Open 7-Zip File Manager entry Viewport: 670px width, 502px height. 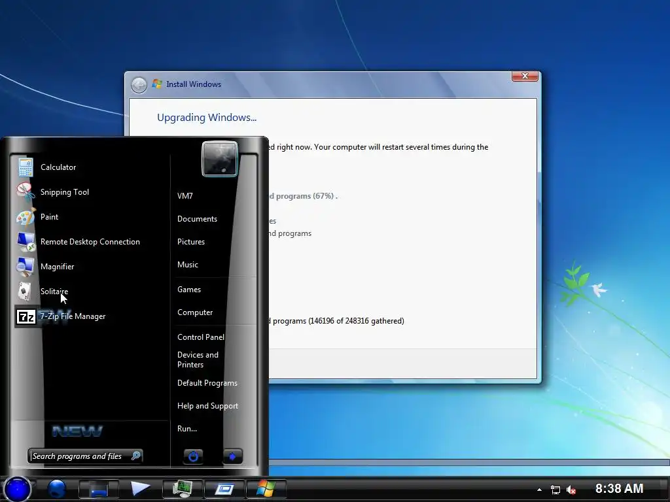point(92,316)
